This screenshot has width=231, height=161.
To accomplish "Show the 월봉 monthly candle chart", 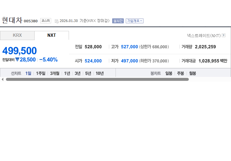I will pyautogui.click(x=192, y=73).
